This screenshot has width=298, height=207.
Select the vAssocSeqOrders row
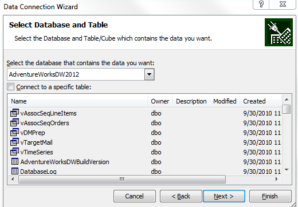[x=145, y=123]
